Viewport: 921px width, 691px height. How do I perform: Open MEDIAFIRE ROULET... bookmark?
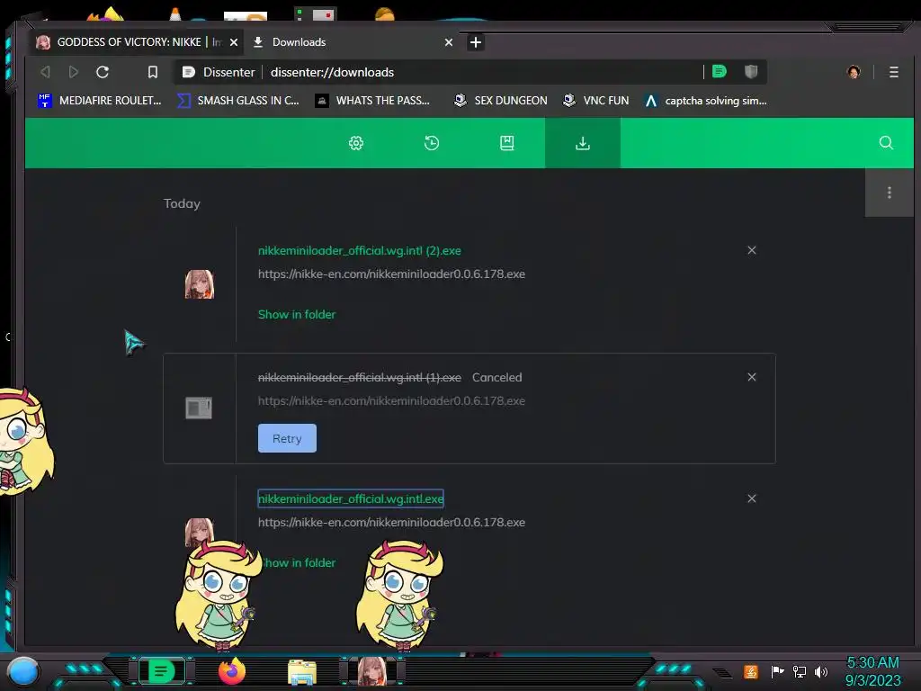100,101
